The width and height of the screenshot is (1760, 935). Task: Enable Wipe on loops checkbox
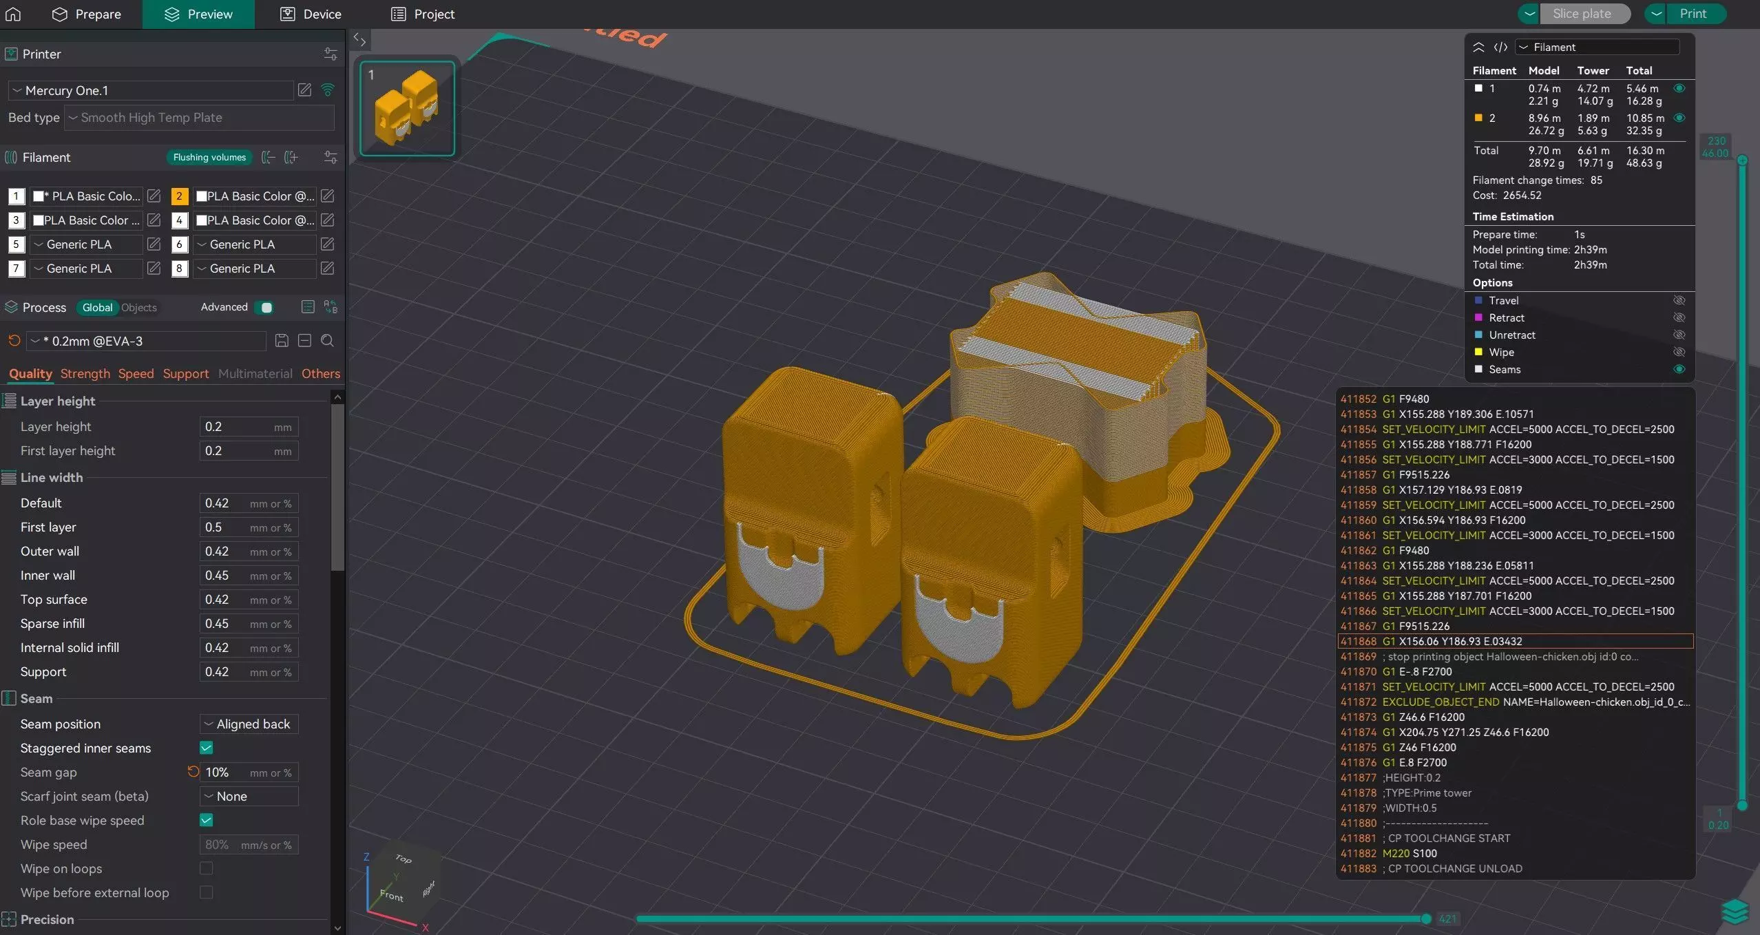pyautogui.click(x=206, y=868)
